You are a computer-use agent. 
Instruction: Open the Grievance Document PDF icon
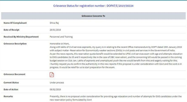52,75
